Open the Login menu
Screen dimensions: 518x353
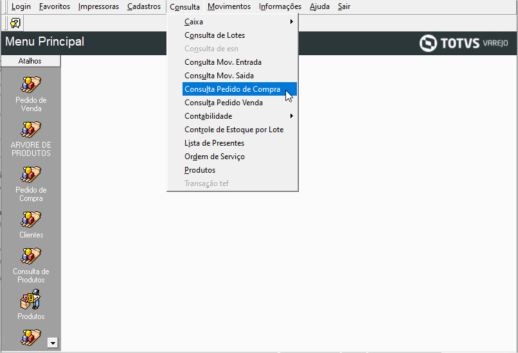pos(21,6)
